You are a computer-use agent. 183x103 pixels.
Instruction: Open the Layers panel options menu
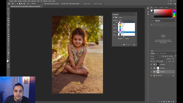click(x=176, y=54)
